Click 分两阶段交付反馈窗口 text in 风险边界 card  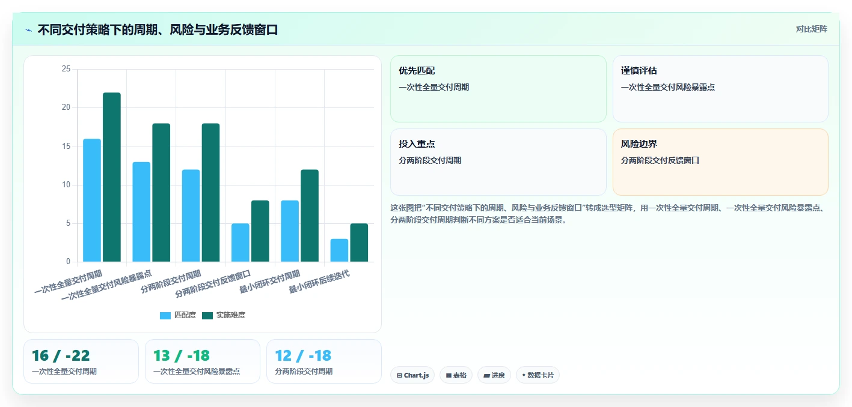(660, 160)
